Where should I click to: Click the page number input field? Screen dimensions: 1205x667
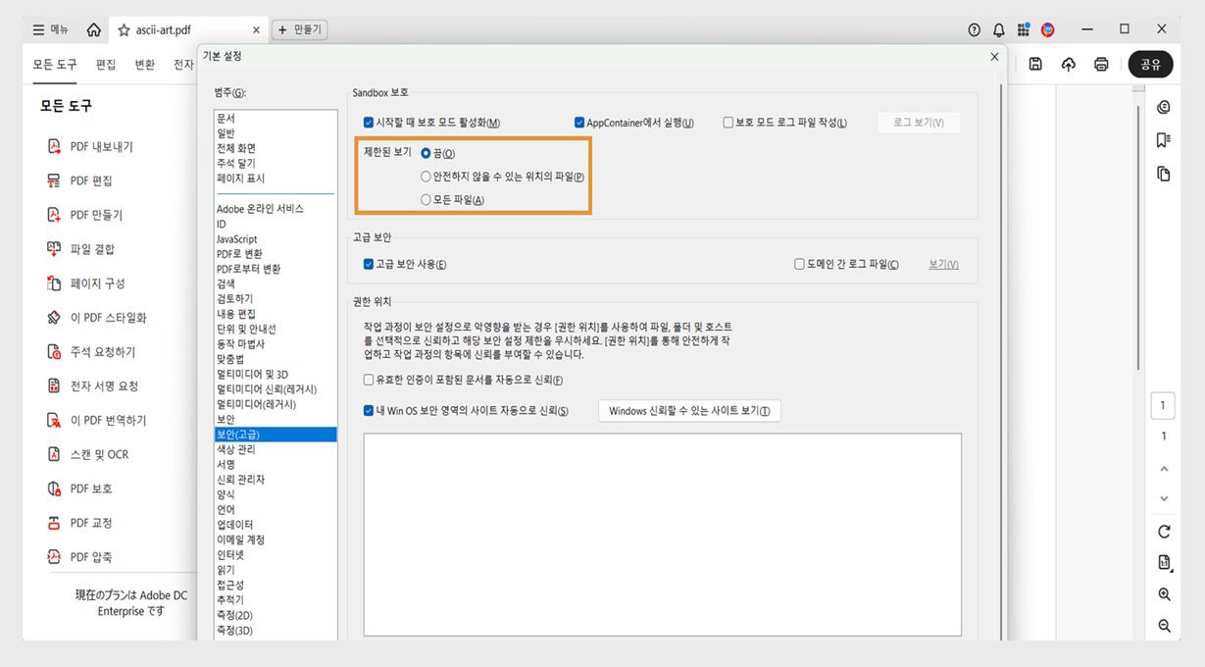1163,405
